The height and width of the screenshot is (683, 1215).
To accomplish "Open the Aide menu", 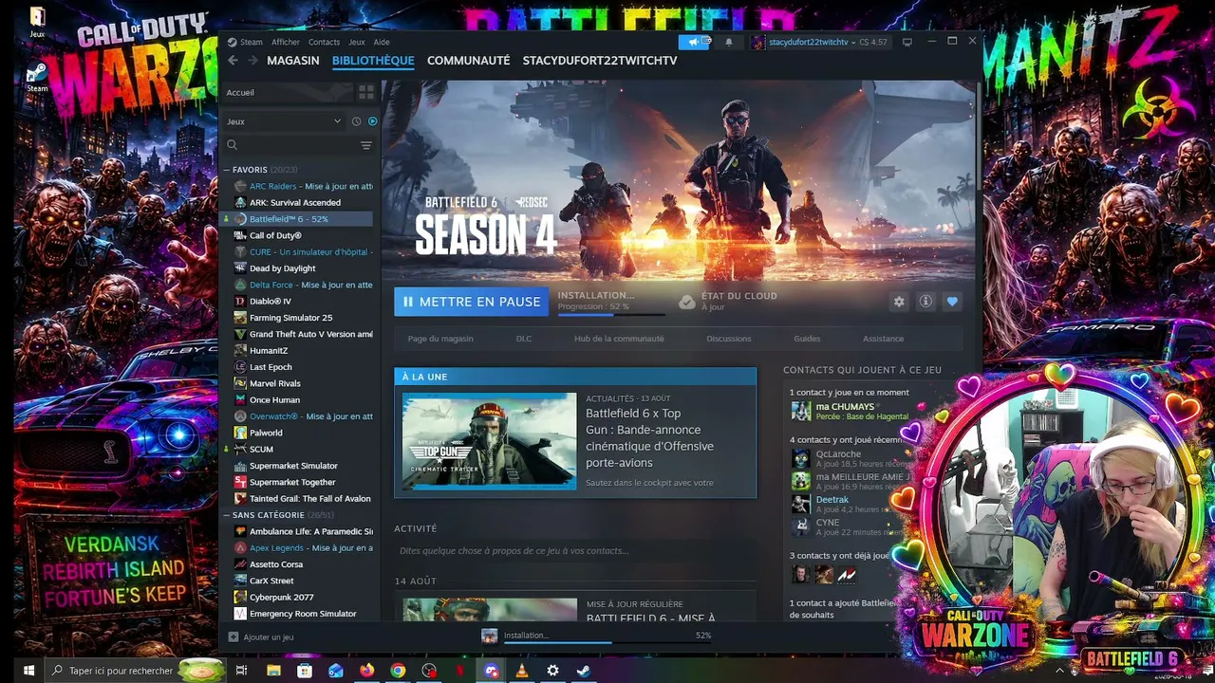I will pyautogui.click(x=382, y=42).
